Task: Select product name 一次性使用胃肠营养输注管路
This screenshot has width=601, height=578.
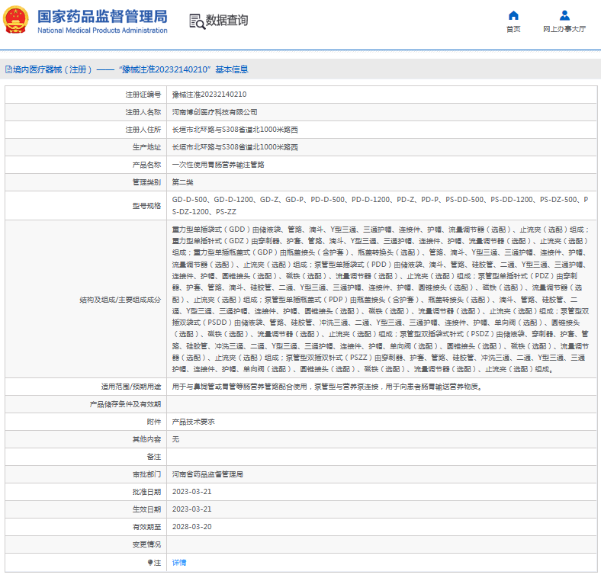Action: tap(218, 165)
